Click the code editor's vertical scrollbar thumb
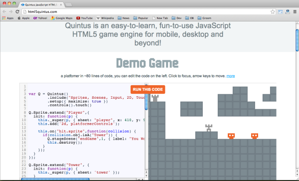 click(146, 97)
